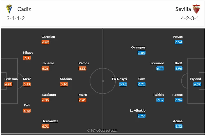Open En-Nesyri's 6.75 rating badge
205x135 pixels.
coord(123,84)
